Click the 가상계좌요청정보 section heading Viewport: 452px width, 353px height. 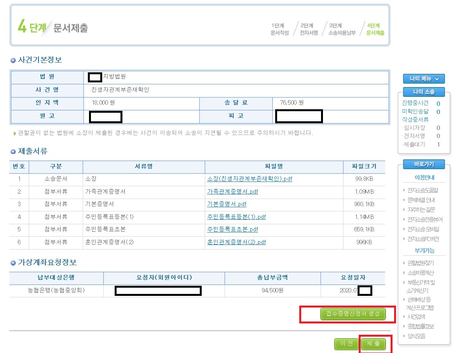[47, 262]
